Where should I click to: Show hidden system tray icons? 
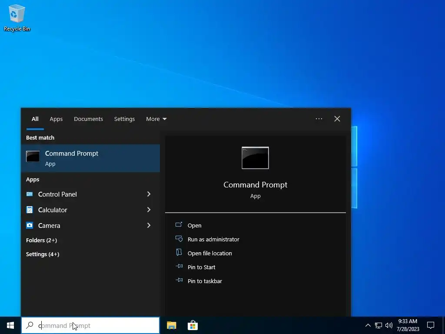pos(368,325)
